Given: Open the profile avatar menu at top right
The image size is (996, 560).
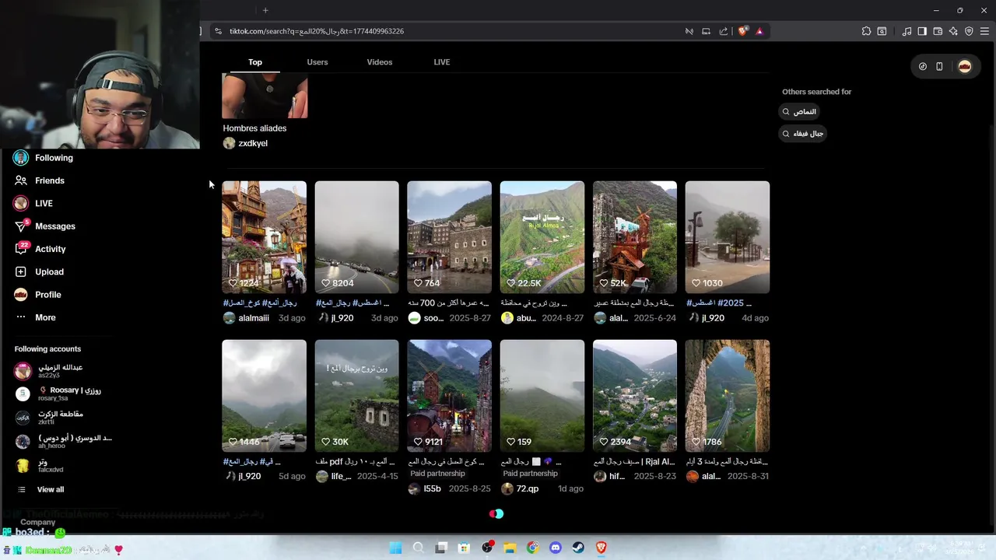Looking at the screenshot, I should coord(965,66).
